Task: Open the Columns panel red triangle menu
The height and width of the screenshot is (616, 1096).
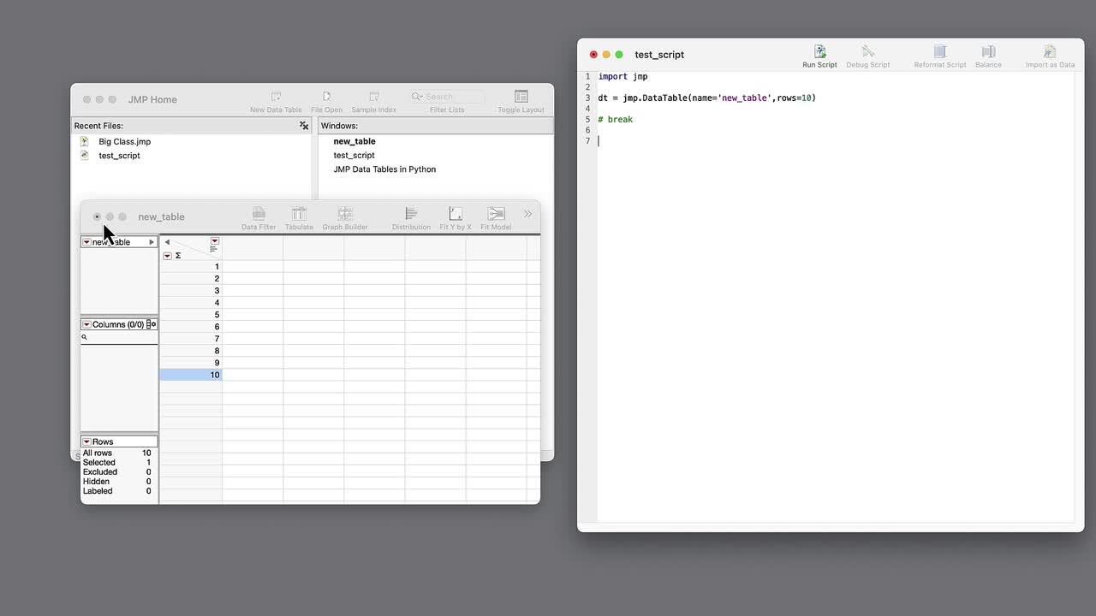Action: (86, 324)
